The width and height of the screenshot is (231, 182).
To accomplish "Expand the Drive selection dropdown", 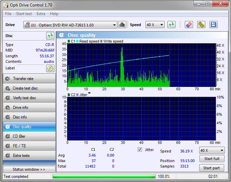I will point(114,25).
